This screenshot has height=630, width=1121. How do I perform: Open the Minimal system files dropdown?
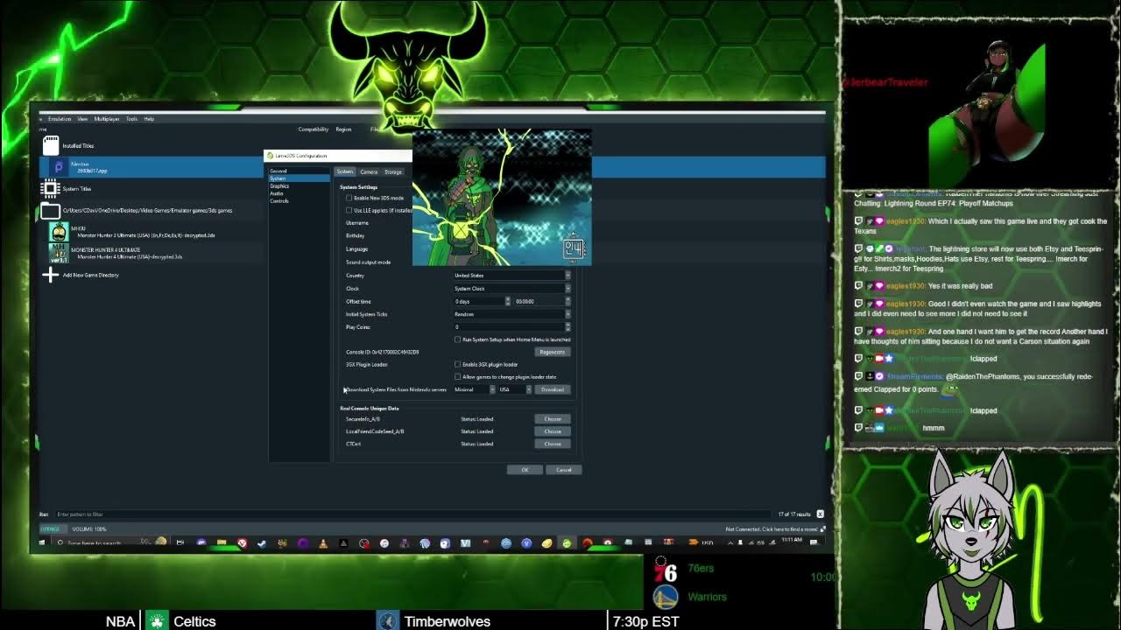[474, 389]
